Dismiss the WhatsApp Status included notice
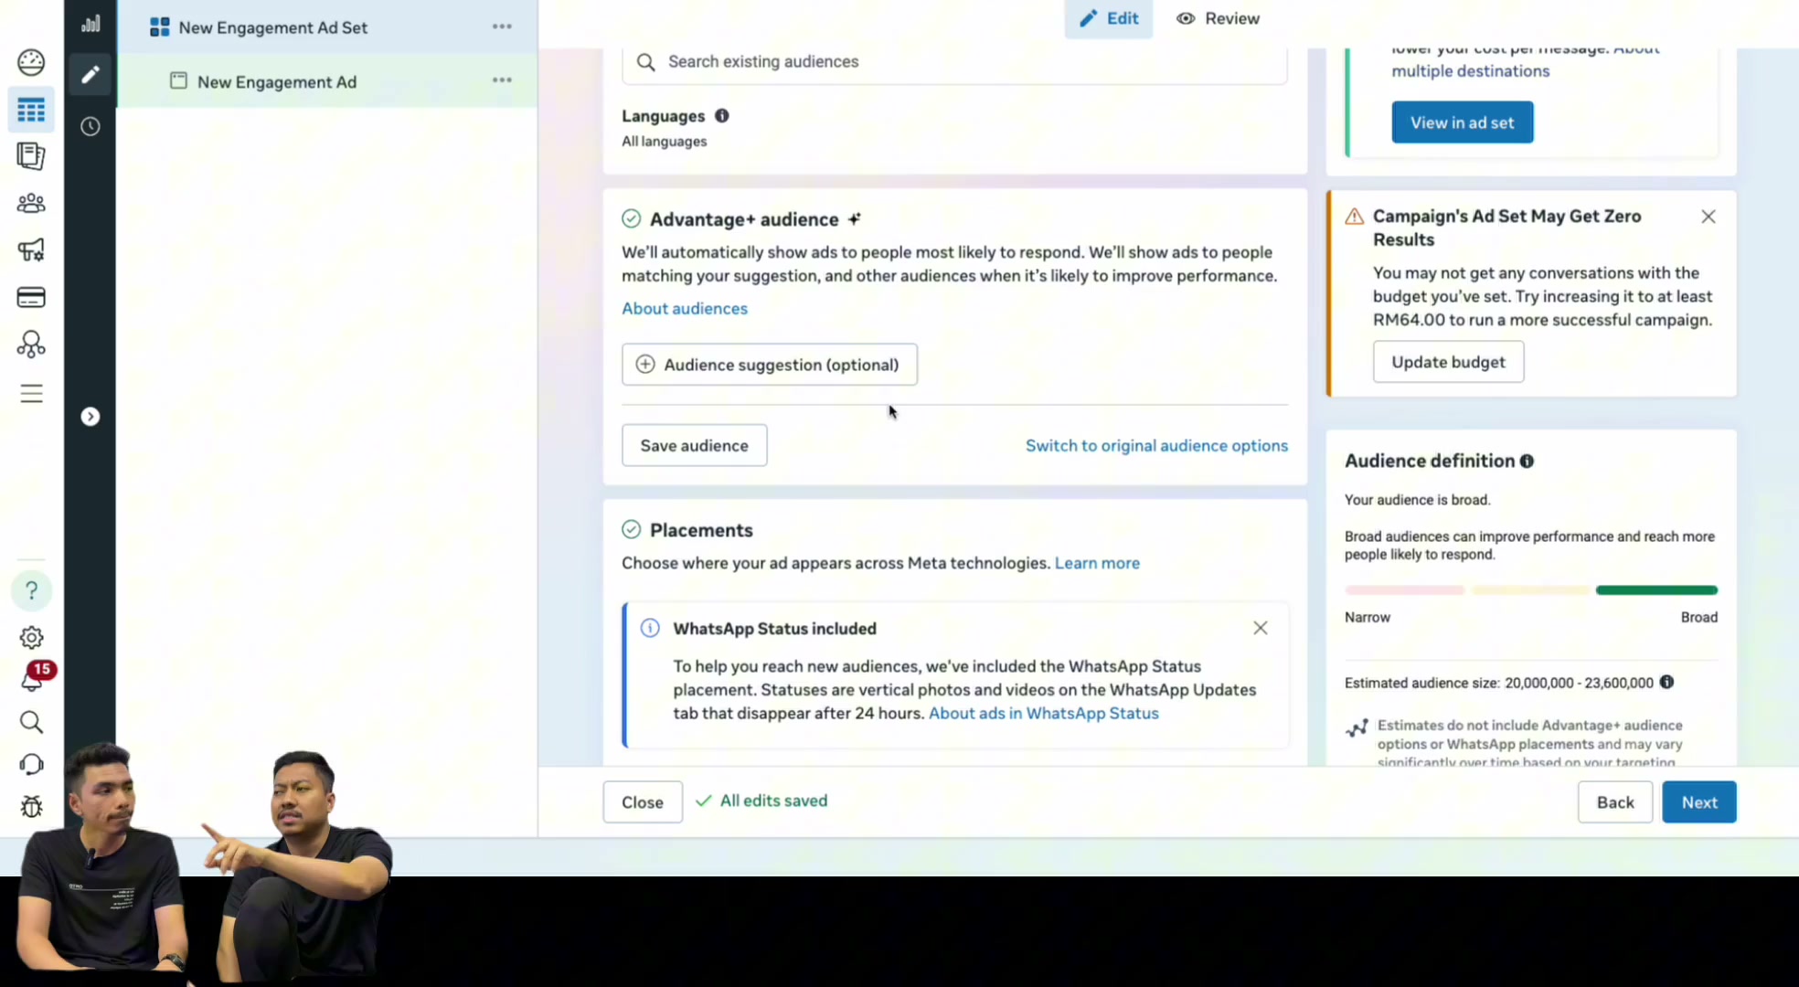The image size is (1799, 987). click(1261, 628)
